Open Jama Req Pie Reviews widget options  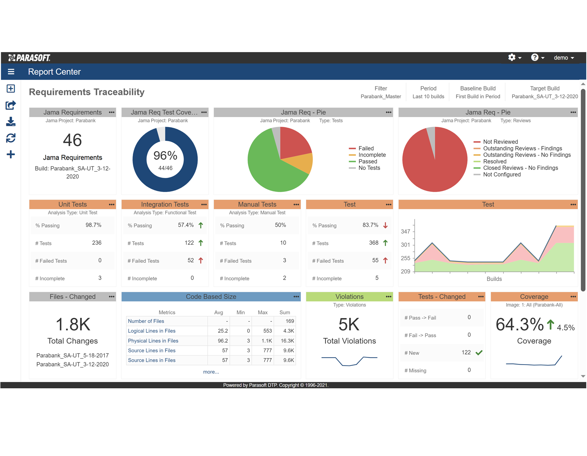(x=573, y=112)
